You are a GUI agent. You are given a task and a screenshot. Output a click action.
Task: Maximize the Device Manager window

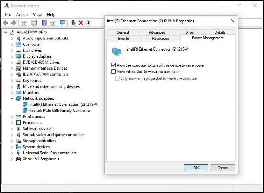coord(239,6)
